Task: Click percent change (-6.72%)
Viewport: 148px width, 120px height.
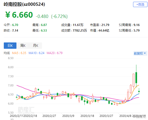Action: point(59,16)
